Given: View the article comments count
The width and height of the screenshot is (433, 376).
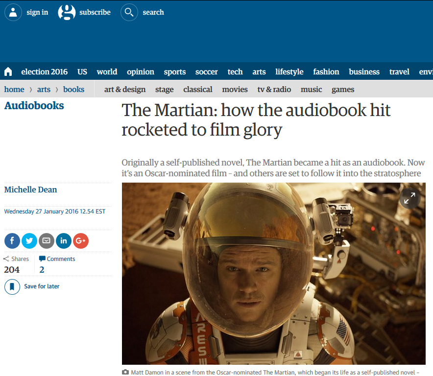Looking at the screenshot, I should 42,269.
